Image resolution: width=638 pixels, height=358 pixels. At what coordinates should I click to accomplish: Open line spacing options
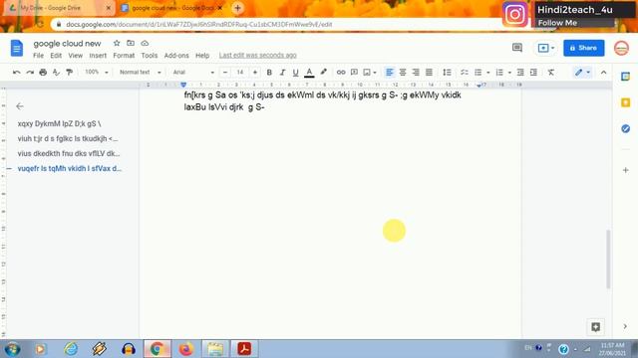447,73
